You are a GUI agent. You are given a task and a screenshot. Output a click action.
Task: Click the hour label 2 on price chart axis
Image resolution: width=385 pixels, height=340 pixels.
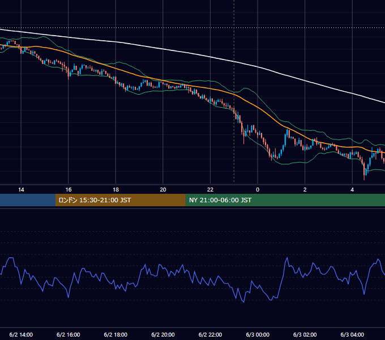click(305, 190)
